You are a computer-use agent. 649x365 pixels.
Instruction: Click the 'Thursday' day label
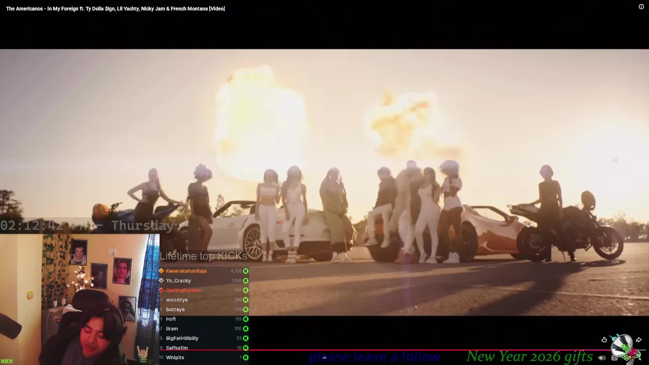[x=142, y=226]
